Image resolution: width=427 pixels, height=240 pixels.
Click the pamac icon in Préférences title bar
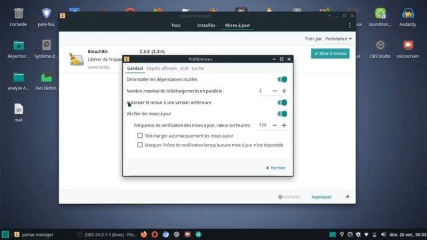tap(127, 59)
